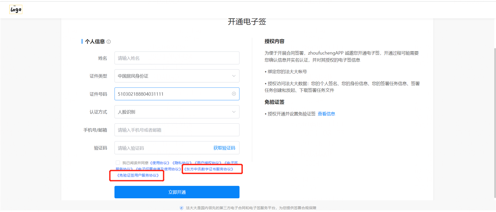
Task: Open the 证件类型 dropdown
Action: 177,76
